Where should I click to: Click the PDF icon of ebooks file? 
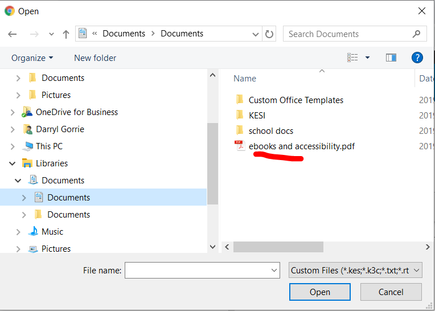(240, 146)
